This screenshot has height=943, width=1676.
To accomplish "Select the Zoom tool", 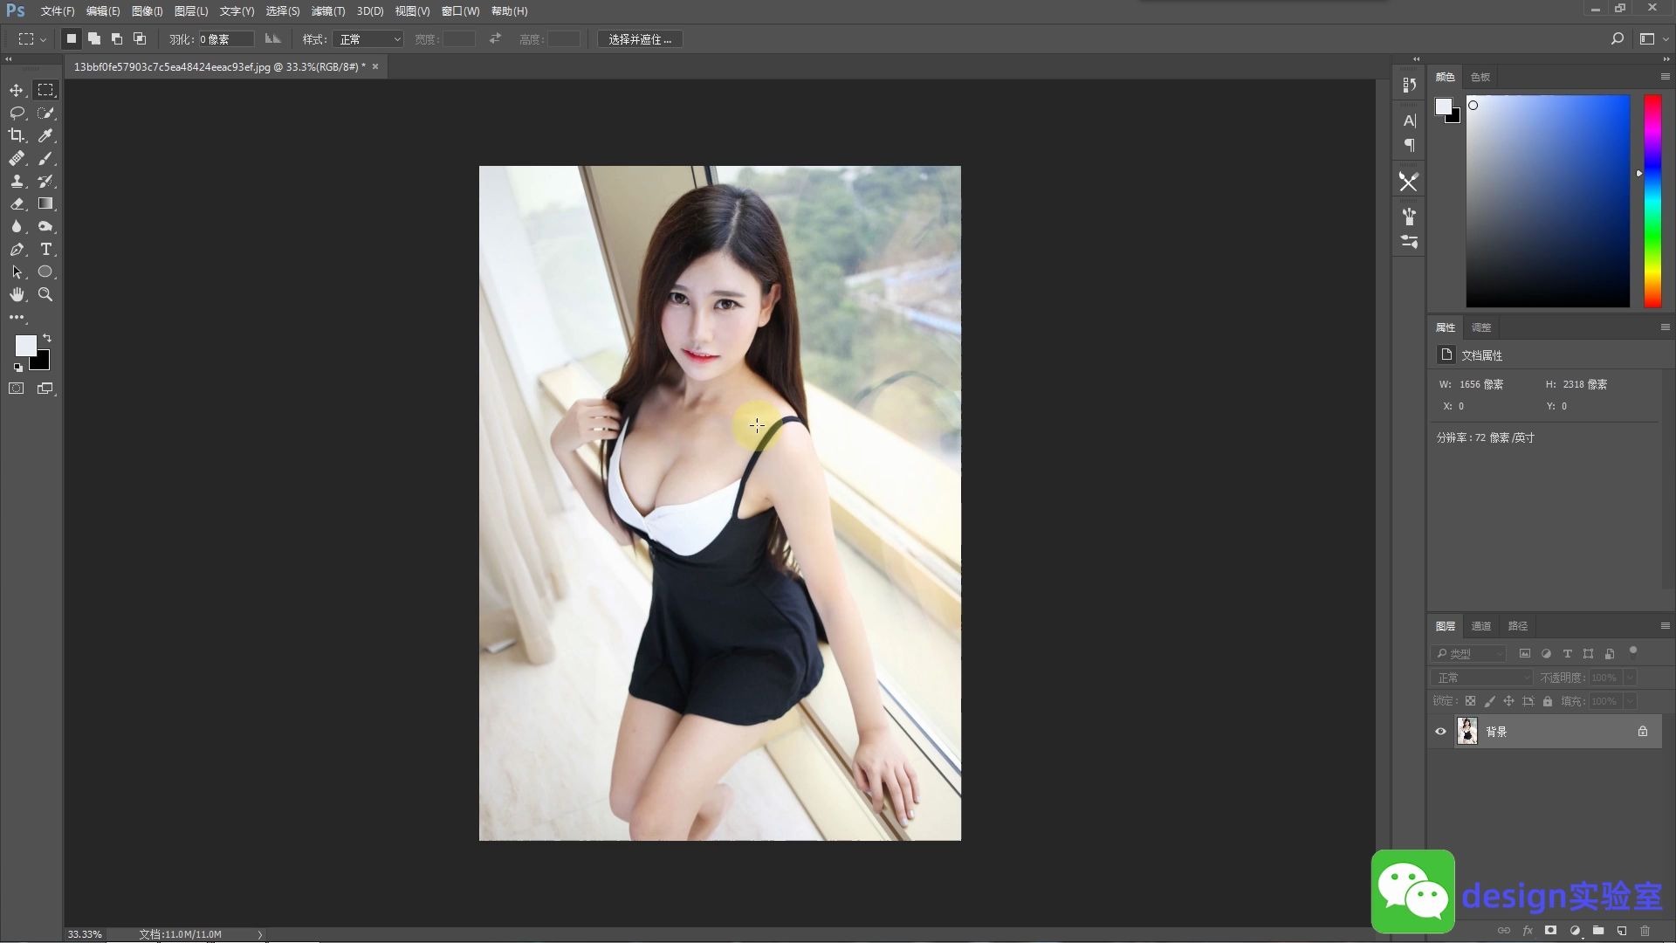I will [x=45, y=294].
